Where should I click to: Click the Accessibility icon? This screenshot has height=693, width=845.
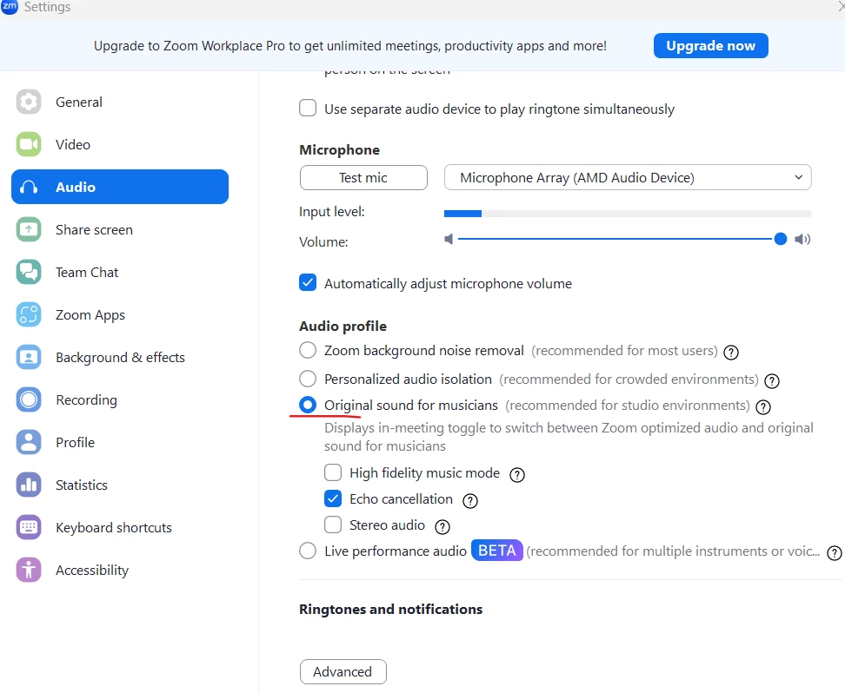(x=29, y=570)
